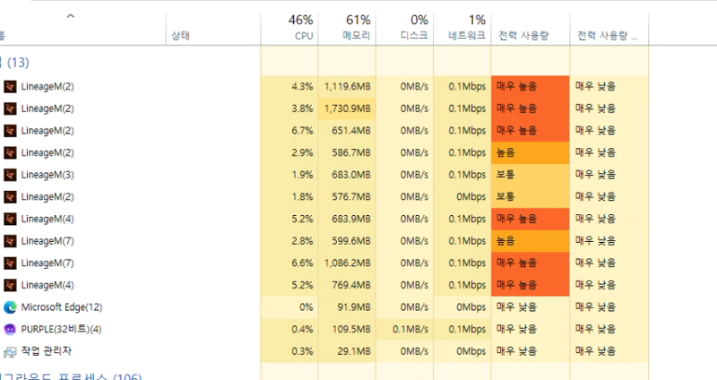Sort by the 네트워크 1% column header

pos(462,29)
